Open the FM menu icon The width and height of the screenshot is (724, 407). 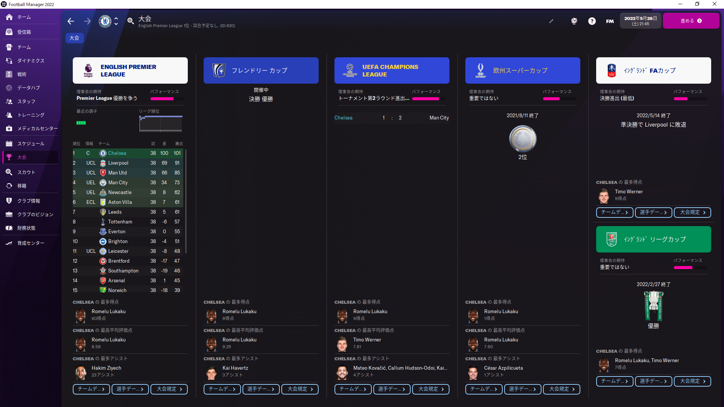pyautogui.click(x=610, y=21)
